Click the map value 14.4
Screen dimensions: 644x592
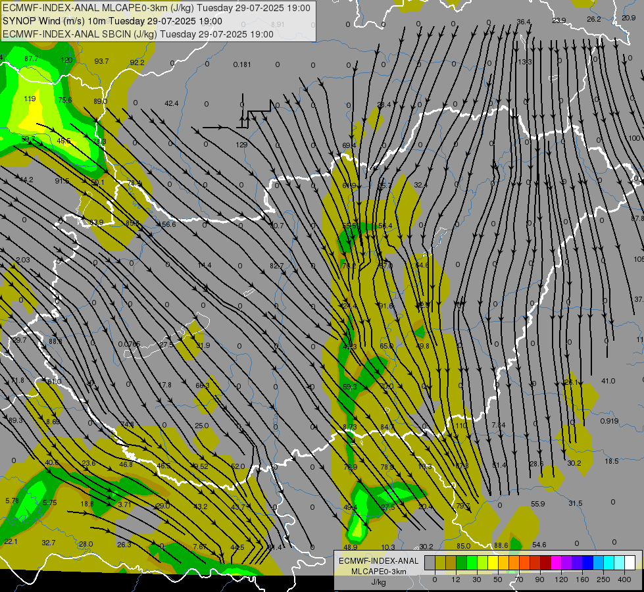point(205,265)
